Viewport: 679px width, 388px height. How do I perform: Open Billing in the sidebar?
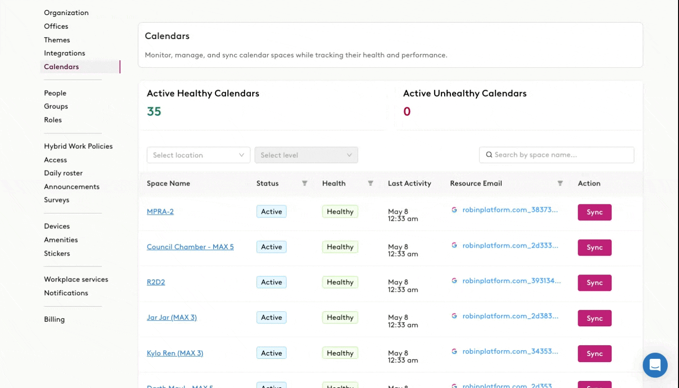click(x=54, y=319)
